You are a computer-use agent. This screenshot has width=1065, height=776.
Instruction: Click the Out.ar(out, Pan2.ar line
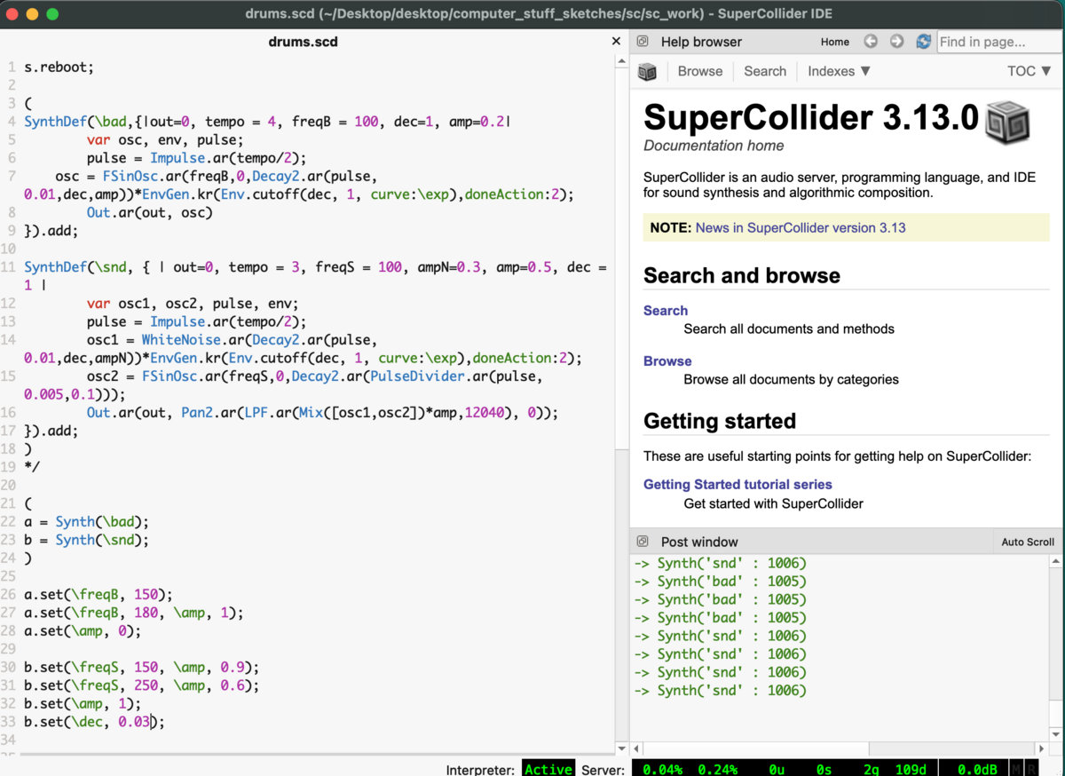322,413
